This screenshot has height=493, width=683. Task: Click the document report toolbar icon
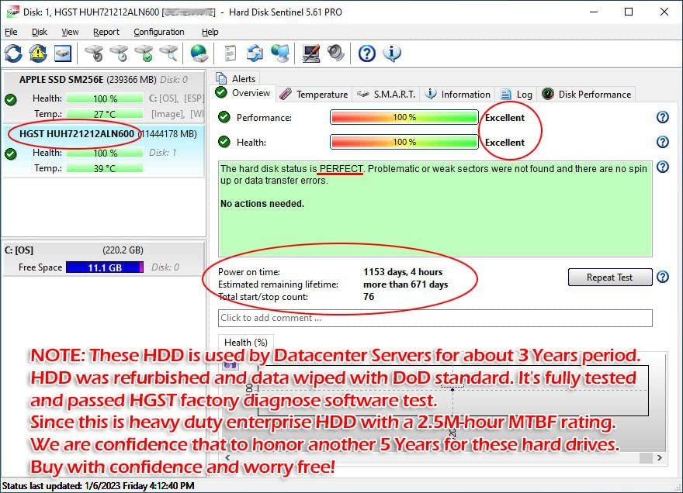230,53
